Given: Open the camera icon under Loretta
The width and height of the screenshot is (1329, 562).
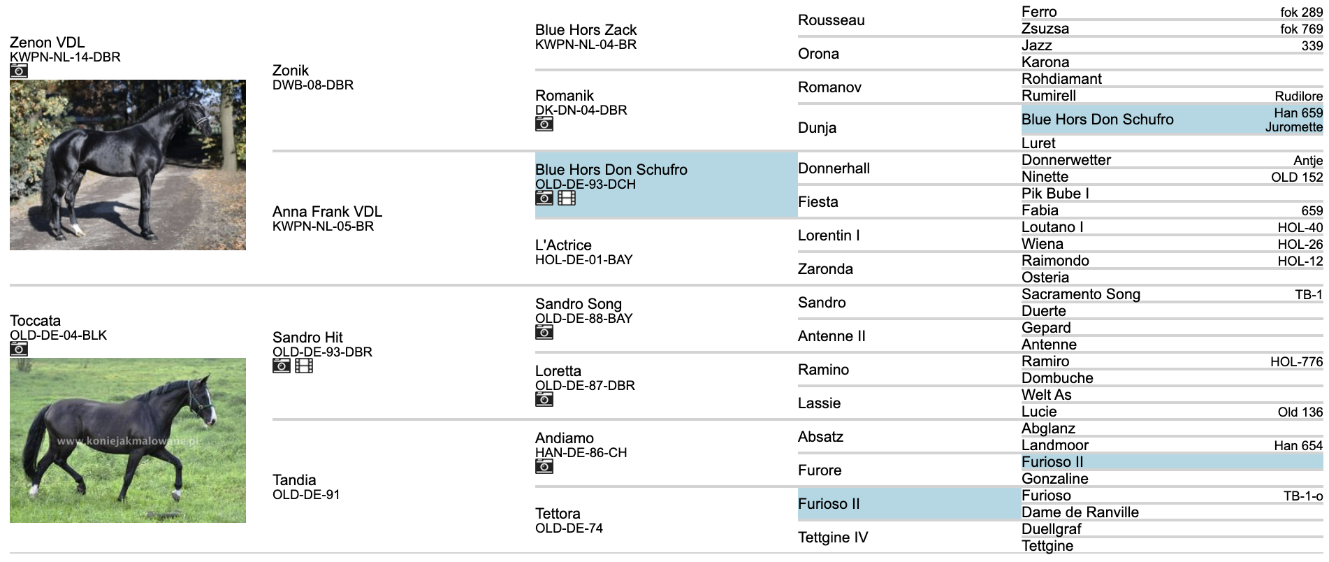Looking at the screenshot, I should [544, 399].
